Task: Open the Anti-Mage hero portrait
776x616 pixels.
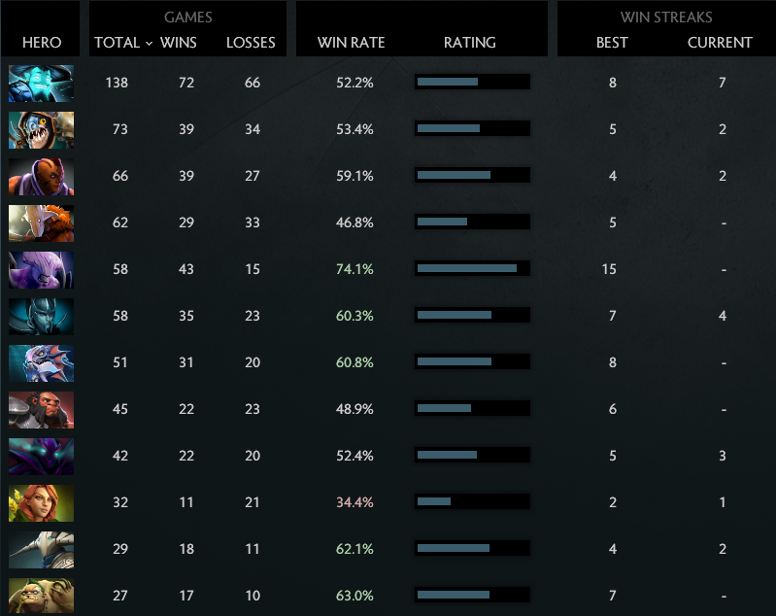Action: coord(41,176)
